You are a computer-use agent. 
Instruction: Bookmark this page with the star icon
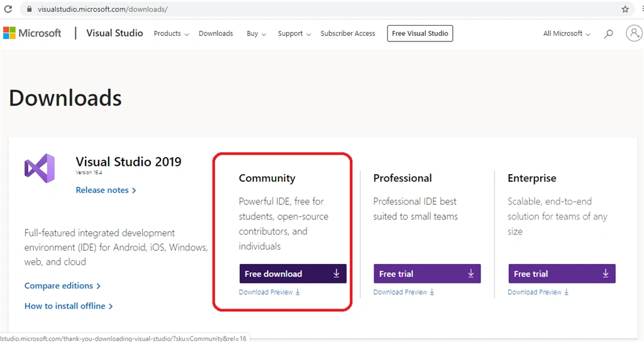[x=625, y=9]
